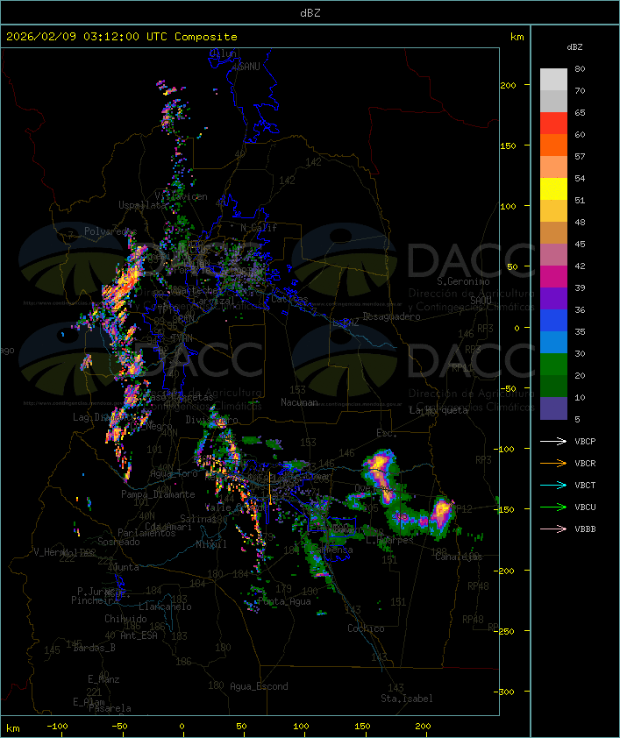The height and width of the screenshot is (738, 620).
Task: Select the royal blue 35–36 dBZ swatch
Action: click(x=553, y=320)
